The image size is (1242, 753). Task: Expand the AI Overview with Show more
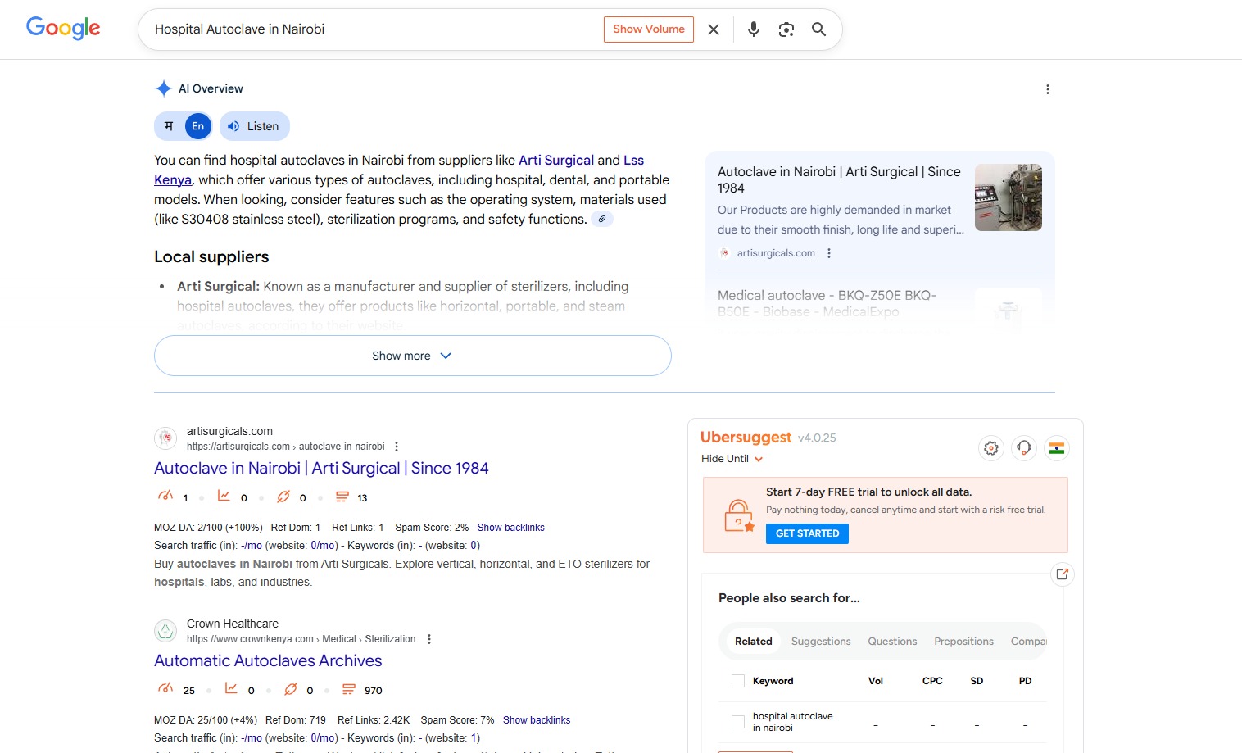pyautogui.click(x=413, y=356)
